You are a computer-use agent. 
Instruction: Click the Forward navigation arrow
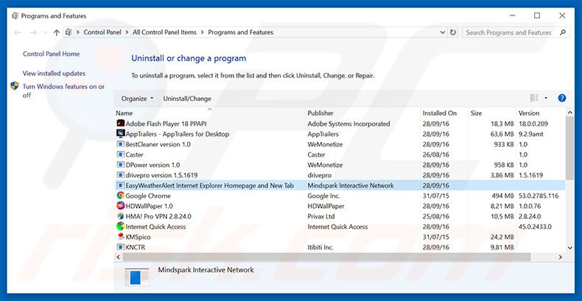[x=33, y=32]
